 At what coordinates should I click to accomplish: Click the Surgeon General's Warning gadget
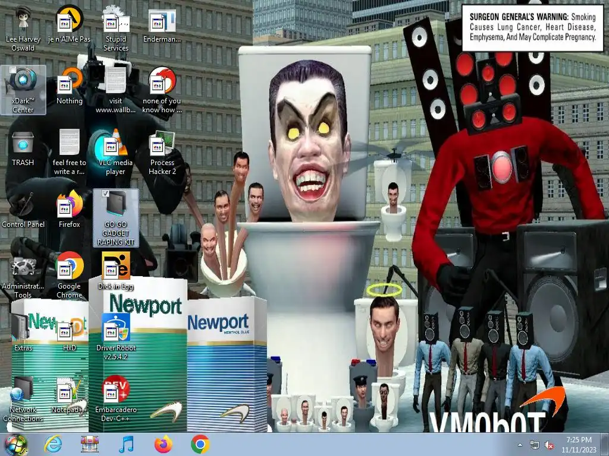pos(532,27)
